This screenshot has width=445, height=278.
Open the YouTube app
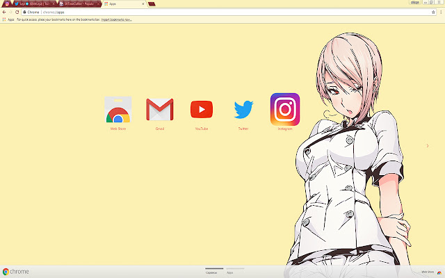pos(202,110)
